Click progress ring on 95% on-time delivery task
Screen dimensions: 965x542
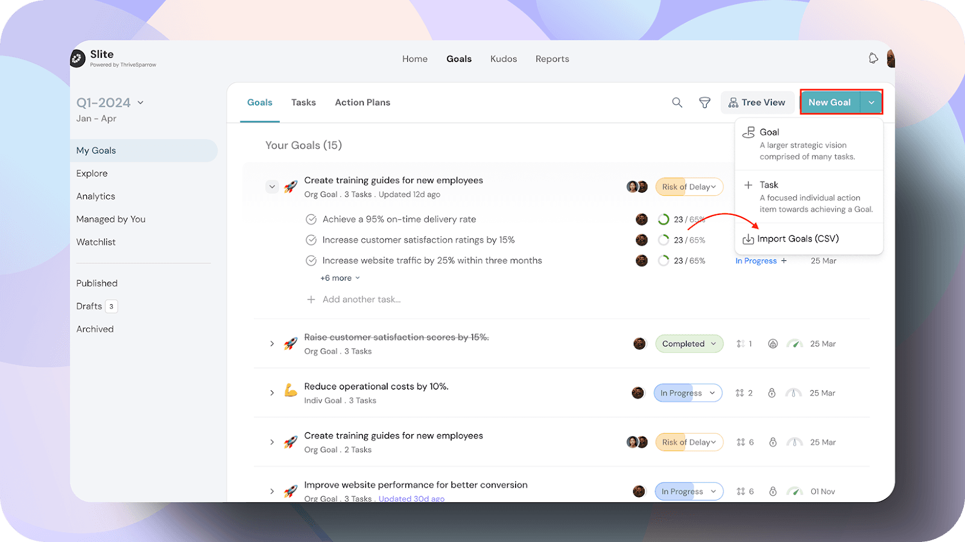coord(663,219)
